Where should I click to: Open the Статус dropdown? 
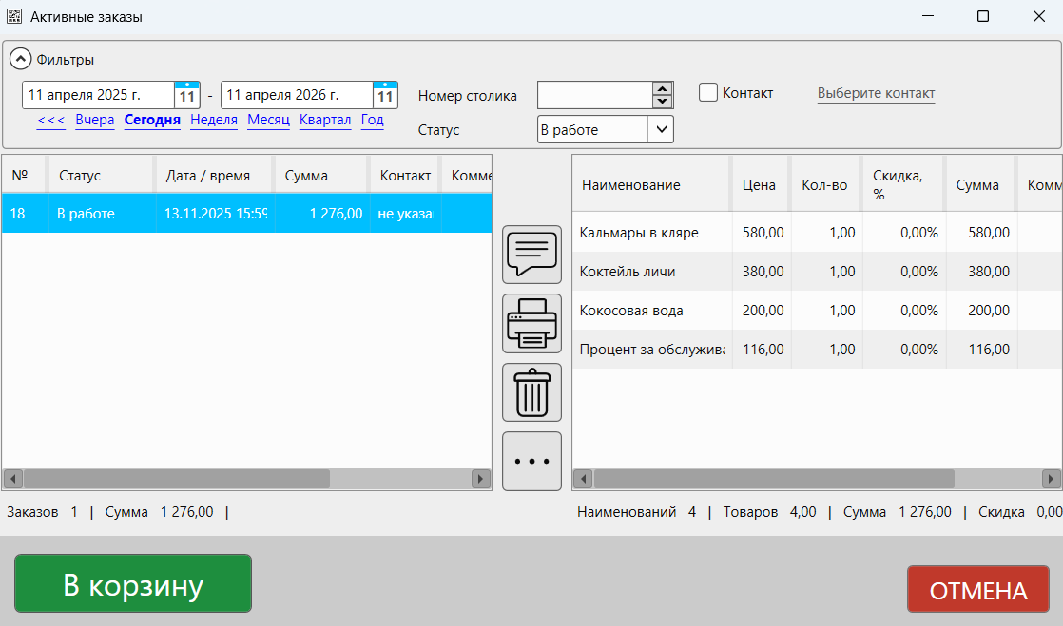[x=661, y=129]
